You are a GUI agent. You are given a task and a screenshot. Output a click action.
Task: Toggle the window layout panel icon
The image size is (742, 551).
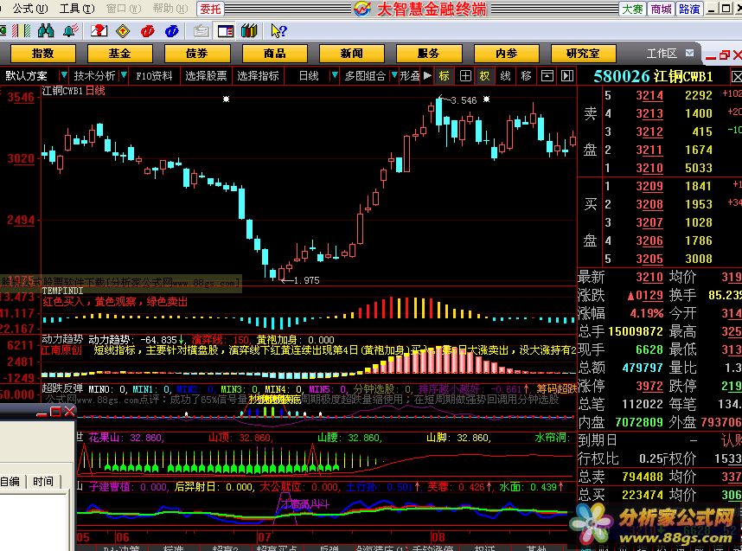point(225,31)
